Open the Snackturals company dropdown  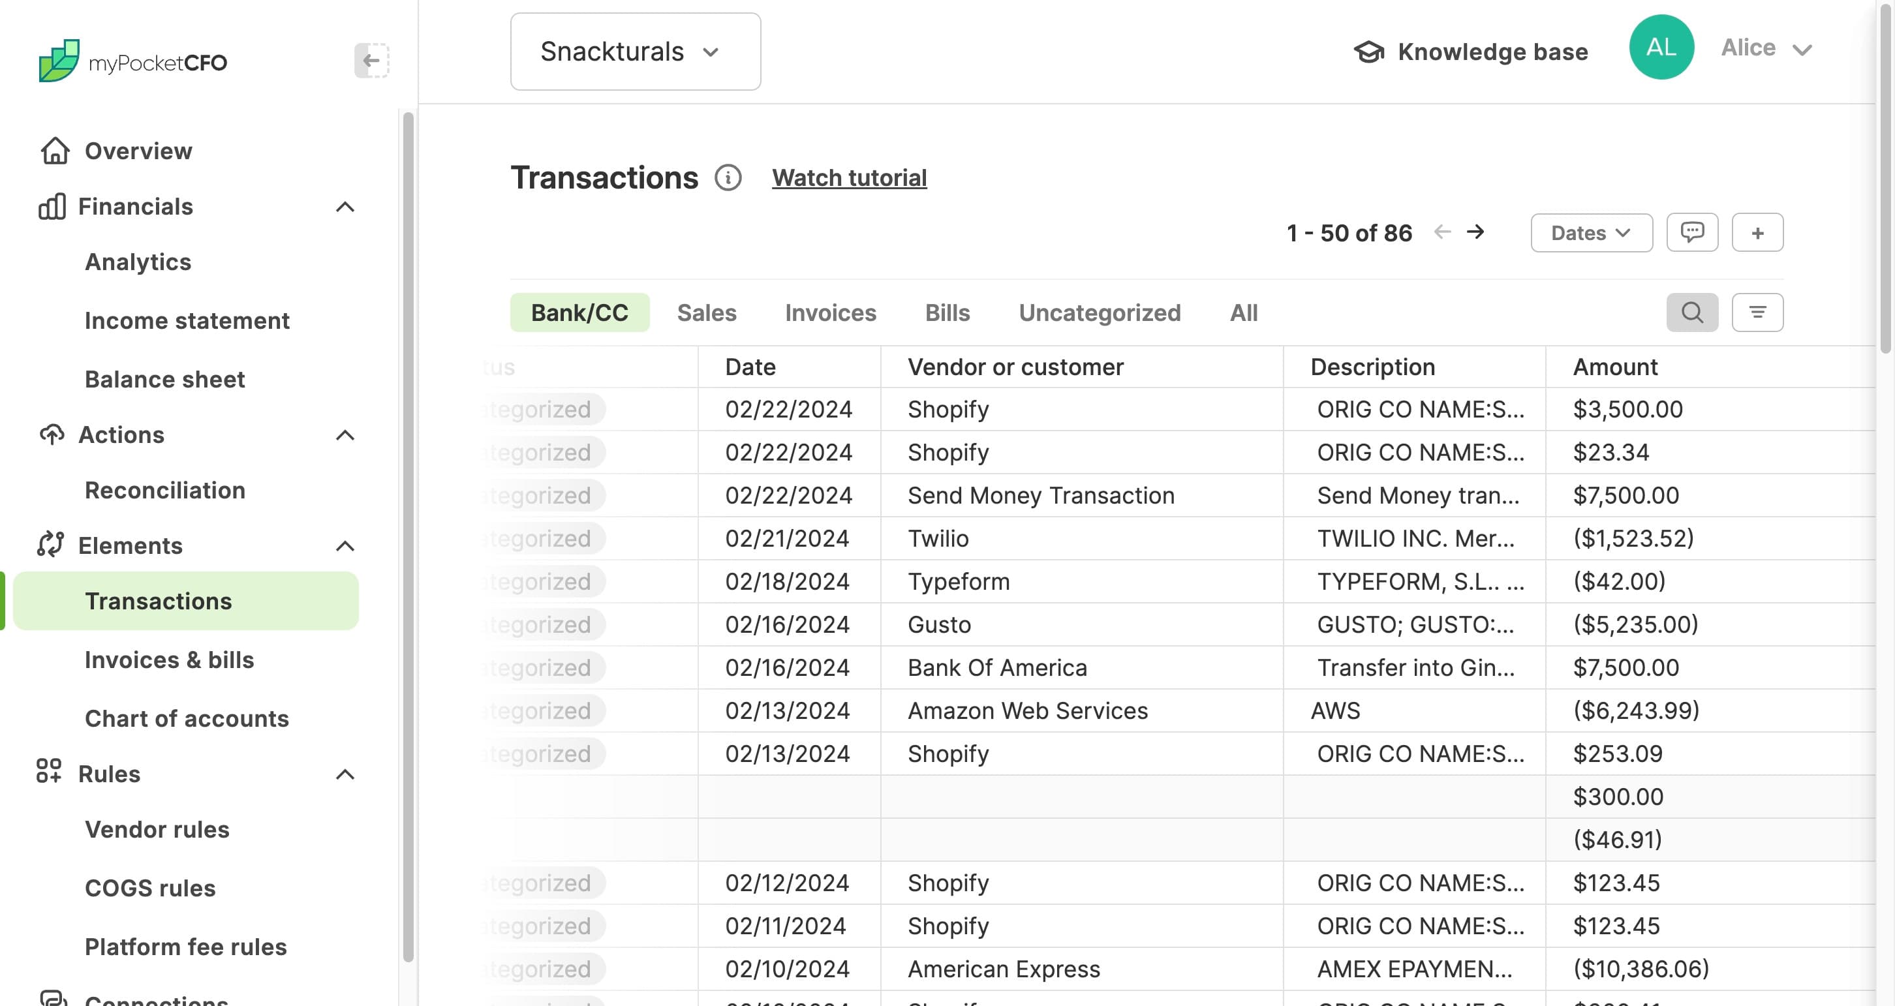coord(636,52)
